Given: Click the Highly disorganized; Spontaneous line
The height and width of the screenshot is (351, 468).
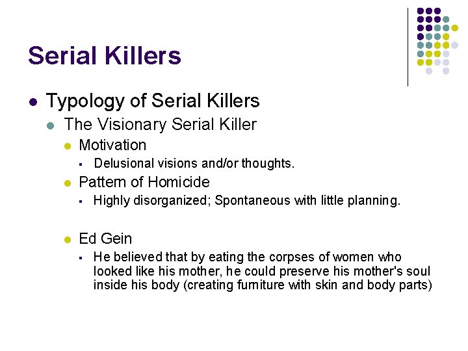Looking at the screenshot, I should pyautogui.click(x=247, y=201).
